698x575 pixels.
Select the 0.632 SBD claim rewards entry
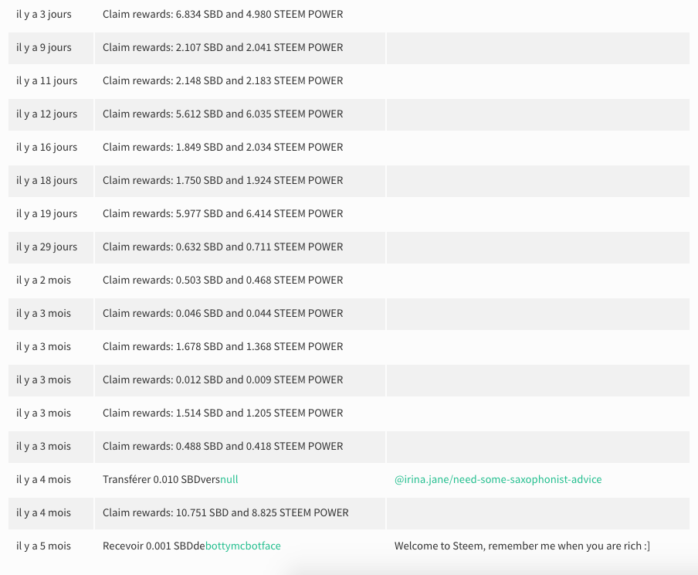(x=222, y=247)
